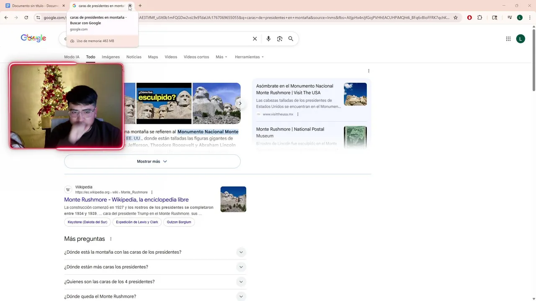Viewport: 536px width, 301px height.
Task: Click 'Expedición de Lewis y Clark' chip
Action: point(137,222)
